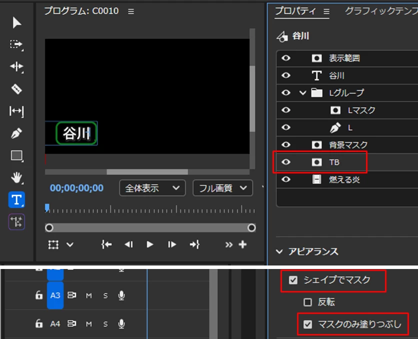Image resolution: width=418 pixels, height=339 pixels.
Task: Select the 背景マスク layer row
Action: 347,144
